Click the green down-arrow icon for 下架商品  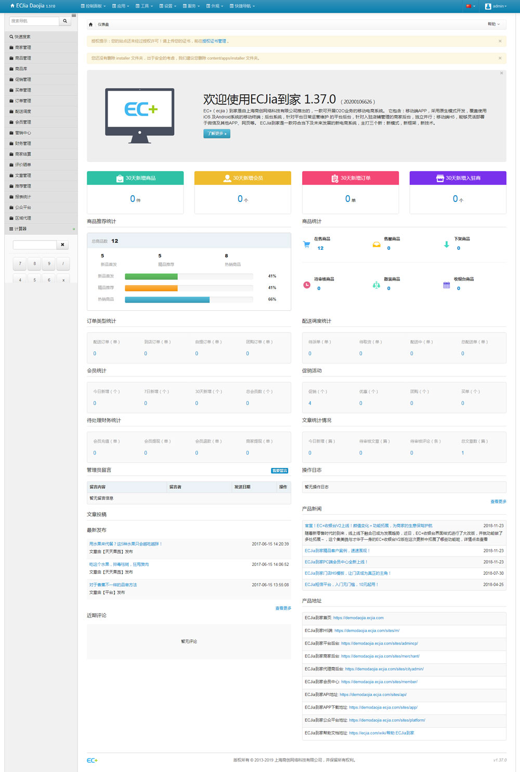coord(446,244)
